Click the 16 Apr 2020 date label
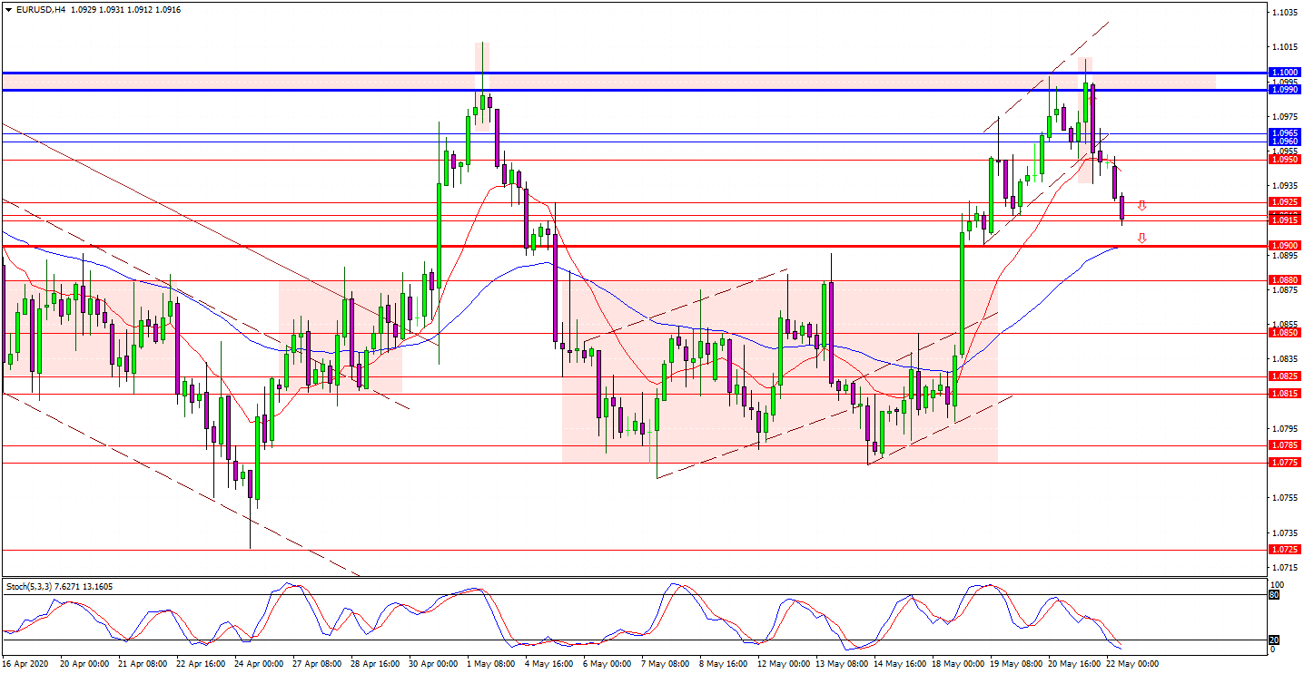This screenshot has height=674, width=1304. click(25, 664)
